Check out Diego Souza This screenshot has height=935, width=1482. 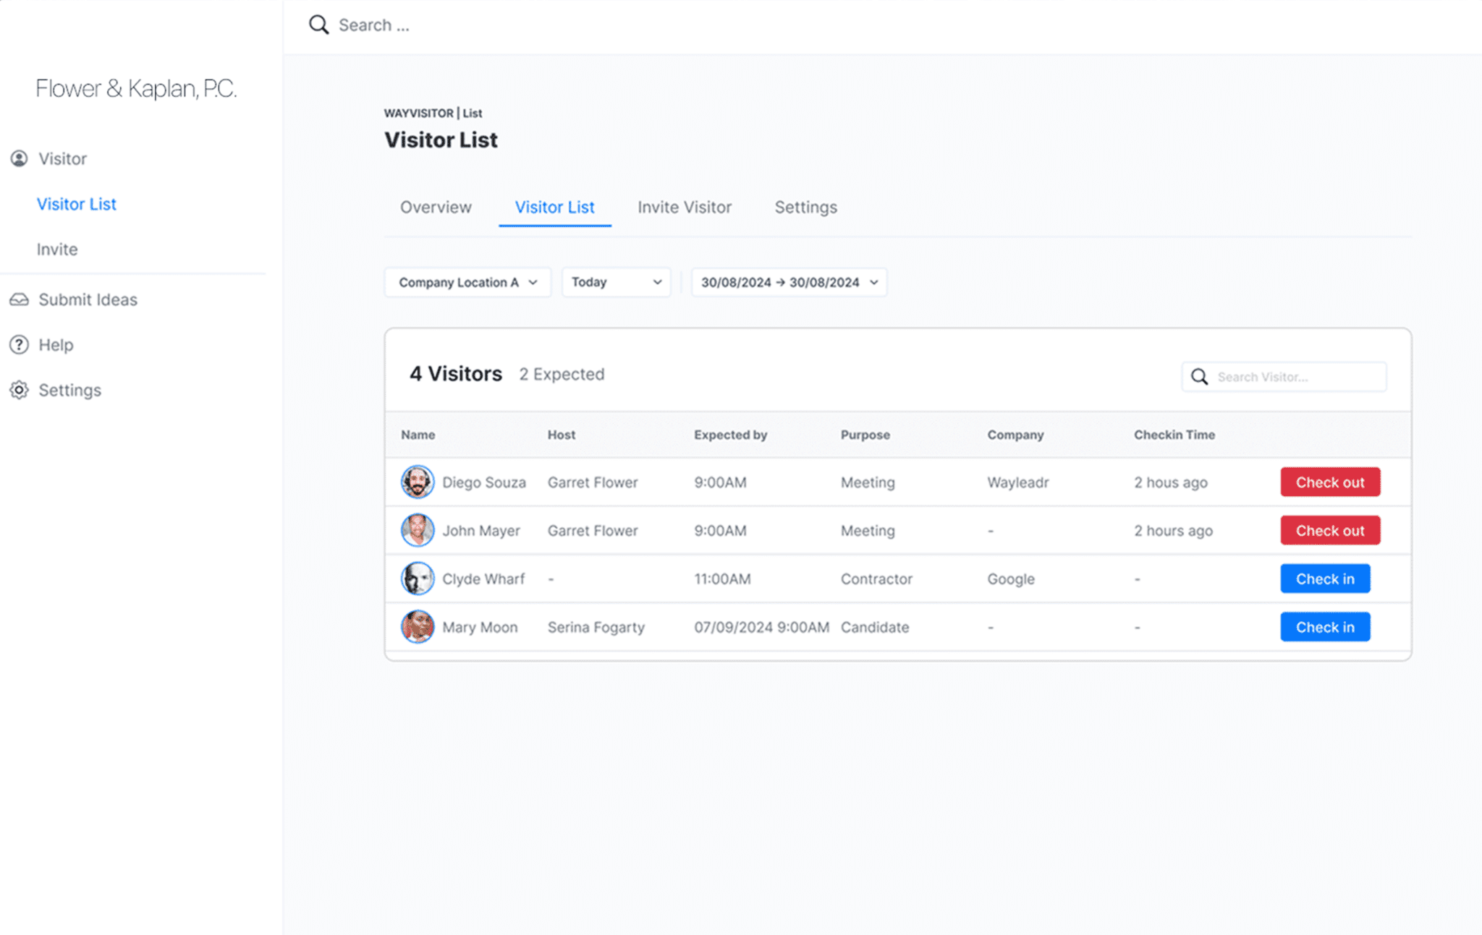(1329, 482)
